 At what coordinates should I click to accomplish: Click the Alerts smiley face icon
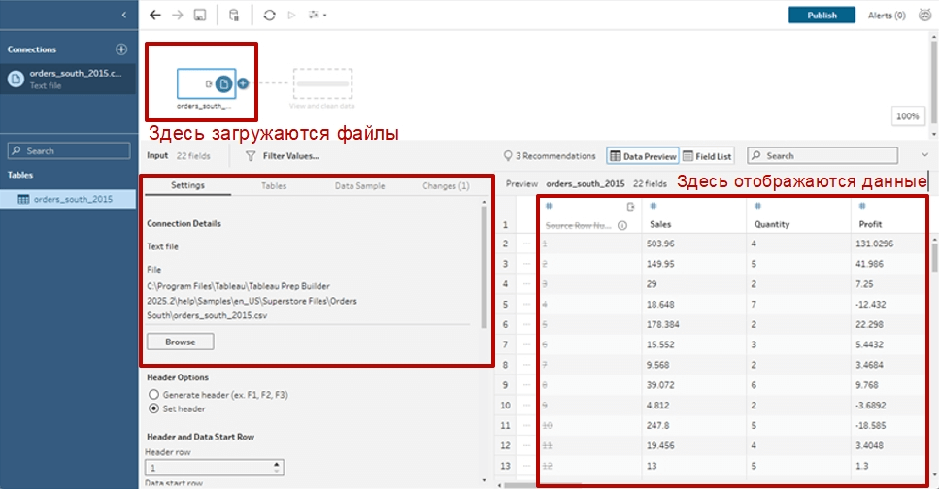tap(922, 16)
